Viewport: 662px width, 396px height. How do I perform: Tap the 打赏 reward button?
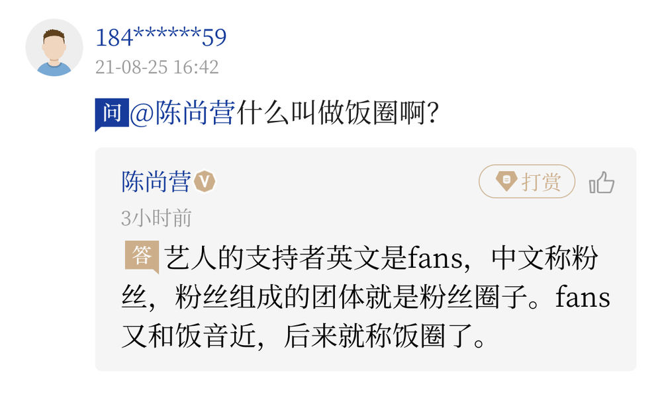527,182
